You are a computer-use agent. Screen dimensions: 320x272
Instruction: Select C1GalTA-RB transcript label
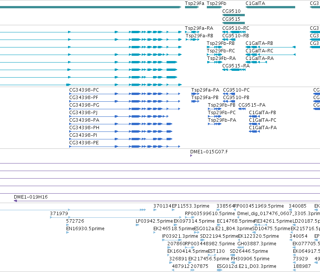[x=259, y=43]
